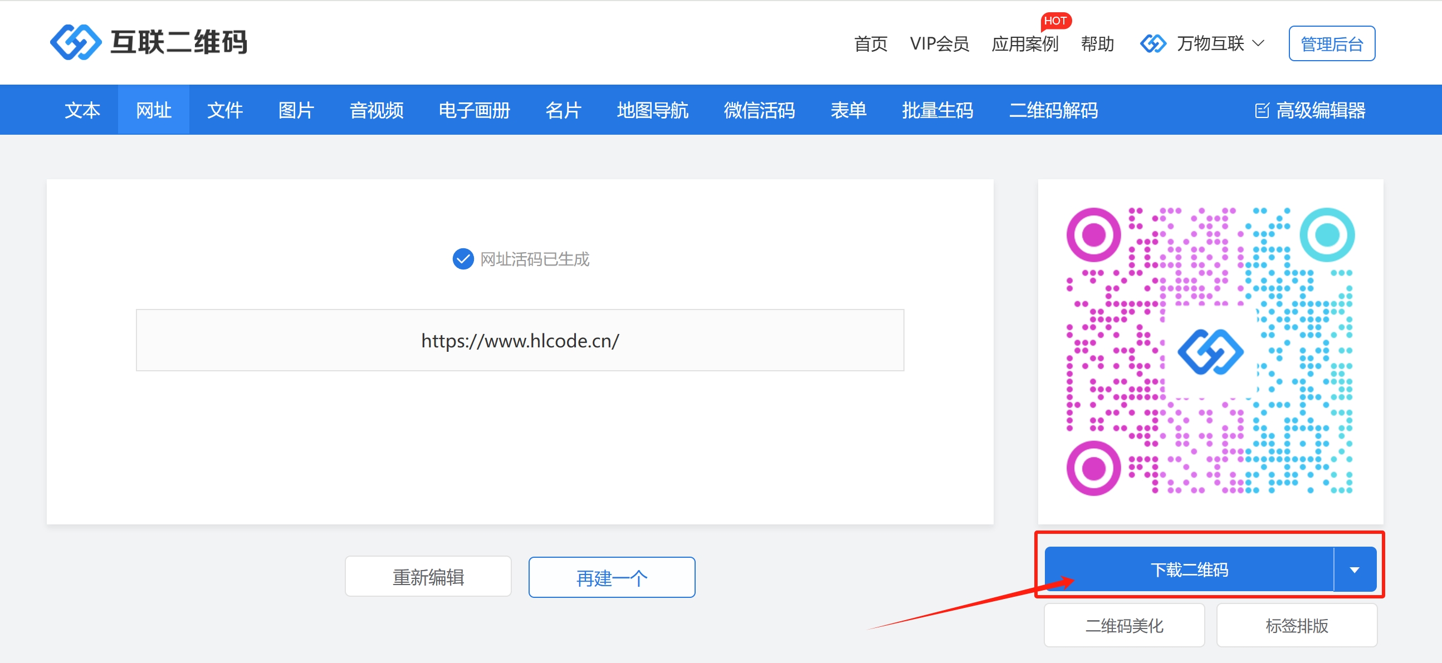Open download format dropdown arrow
Screen dimensions: 1442x663
[x=1354, y=570]
